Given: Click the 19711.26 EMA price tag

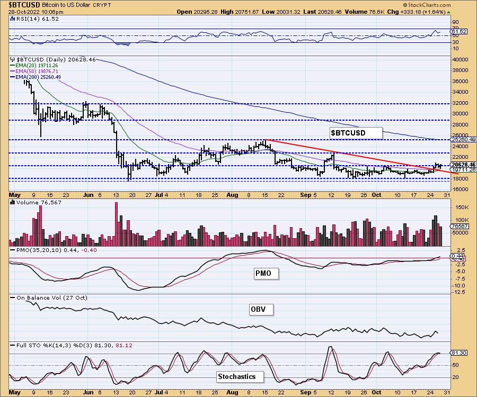Looking at the screenshot, I should 463,170.
